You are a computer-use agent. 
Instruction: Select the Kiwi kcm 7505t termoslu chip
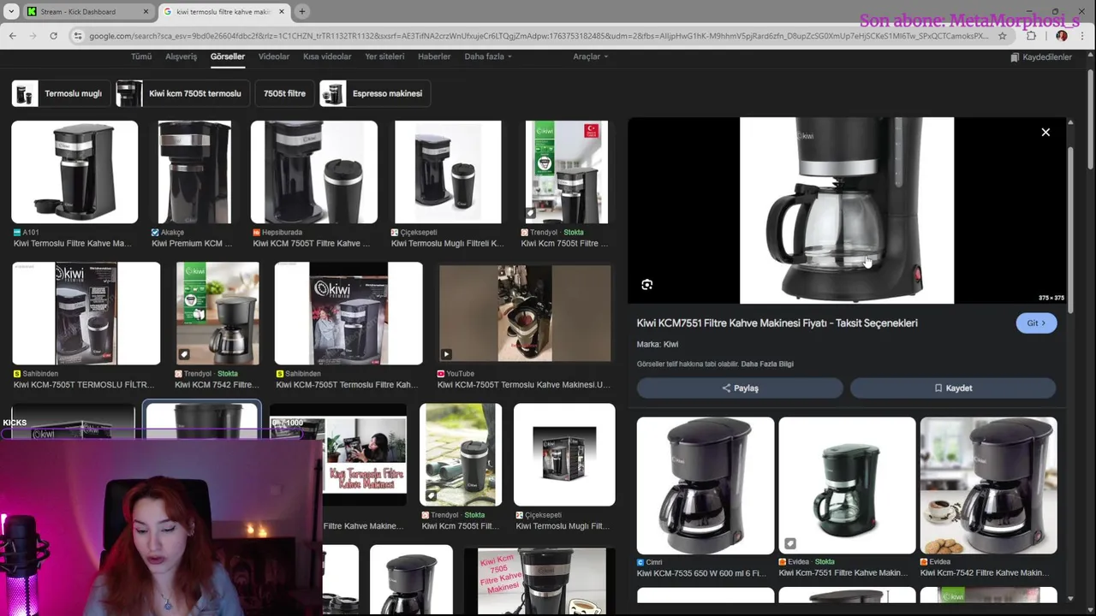182,93
